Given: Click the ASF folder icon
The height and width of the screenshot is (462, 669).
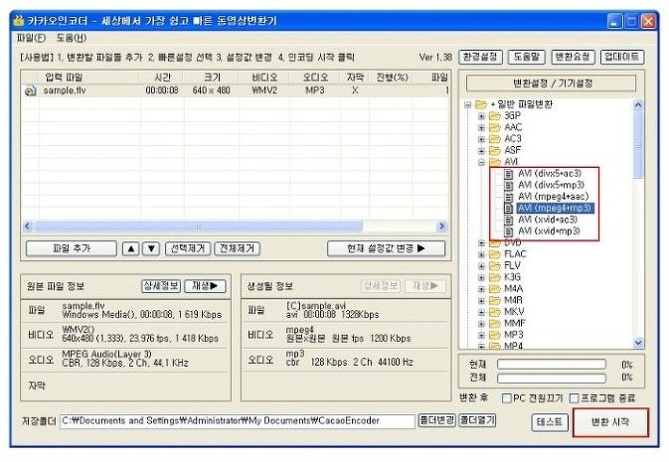Looking at the screenshot, I should [x=494, y=151].
